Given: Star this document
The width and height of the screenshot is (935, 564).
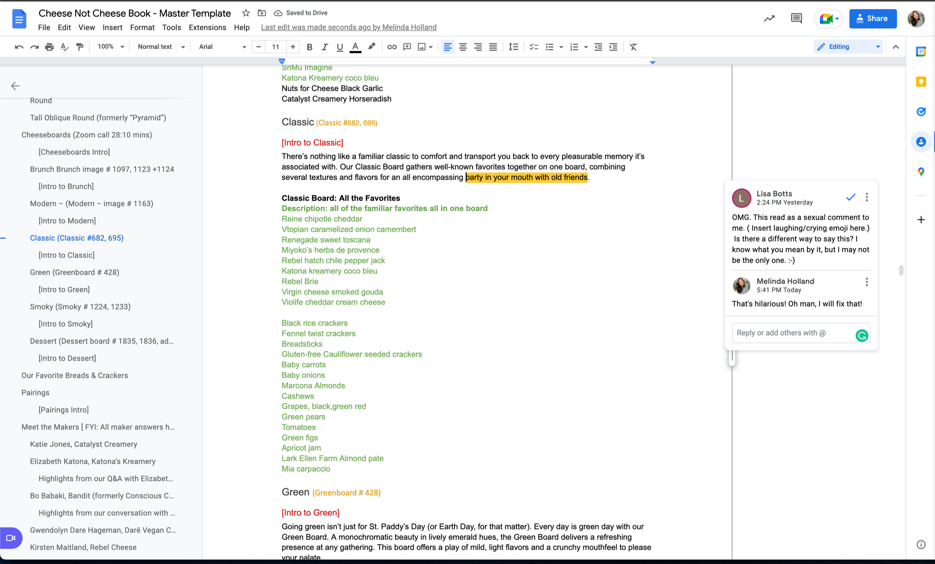Looking at the screenshot, I should coord(246,13).
